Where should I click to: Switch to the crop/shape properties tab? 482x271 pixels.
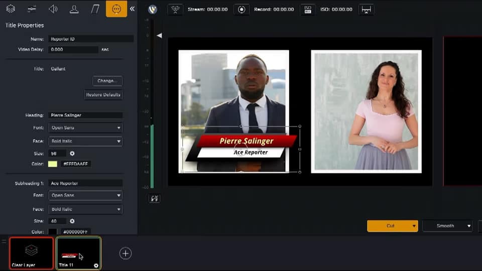95,9
